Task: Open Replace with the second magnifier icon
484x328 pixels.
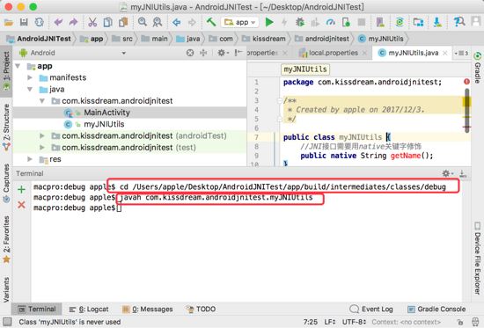Action: pos(158,22)
